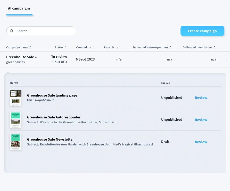Sort by Delivered autoresponders arrows
Screen dimensions: 230x191
point(170,47)
